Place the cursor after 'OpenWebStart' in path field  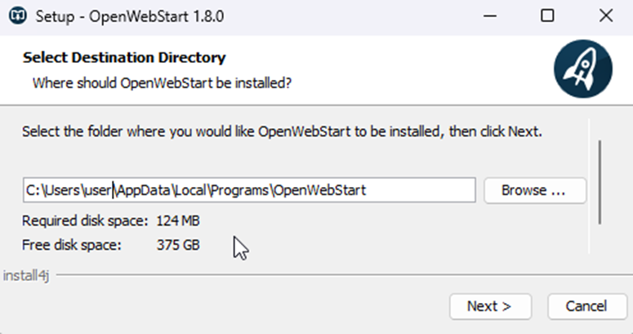(x=367, y=190)
